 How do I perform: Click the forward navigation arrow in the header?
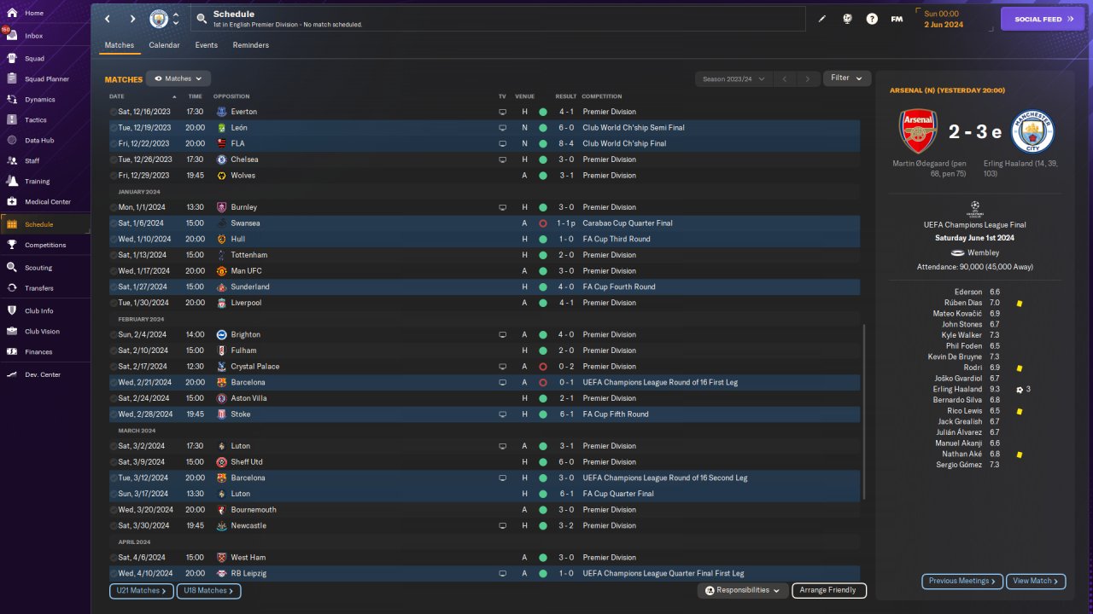(x=132, y=19)
